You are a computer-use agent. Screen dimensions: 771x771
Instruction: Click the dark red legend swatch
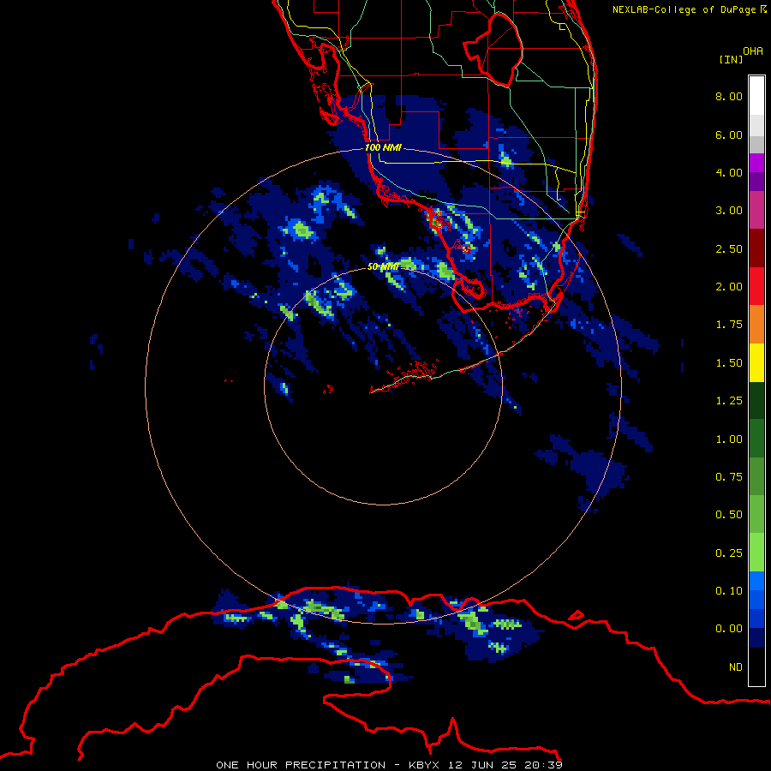756,248
